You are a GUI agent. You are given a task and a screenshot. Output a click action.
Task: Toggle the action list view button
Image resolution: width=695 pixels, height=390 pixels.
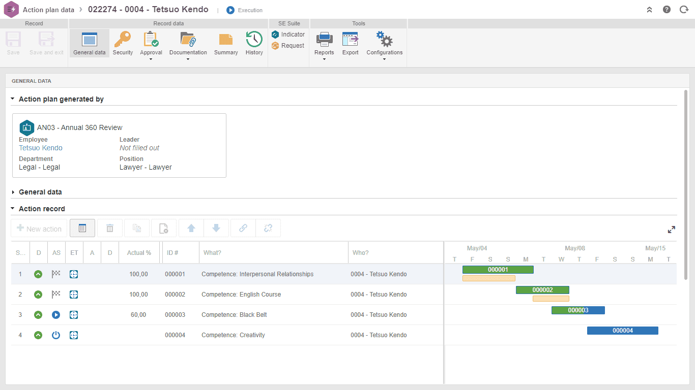82,229
